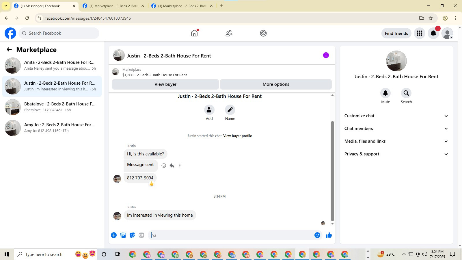Open Anita's house rental conversation
The width and height of the screenshot is (462, 260).
tap(52, 66)
